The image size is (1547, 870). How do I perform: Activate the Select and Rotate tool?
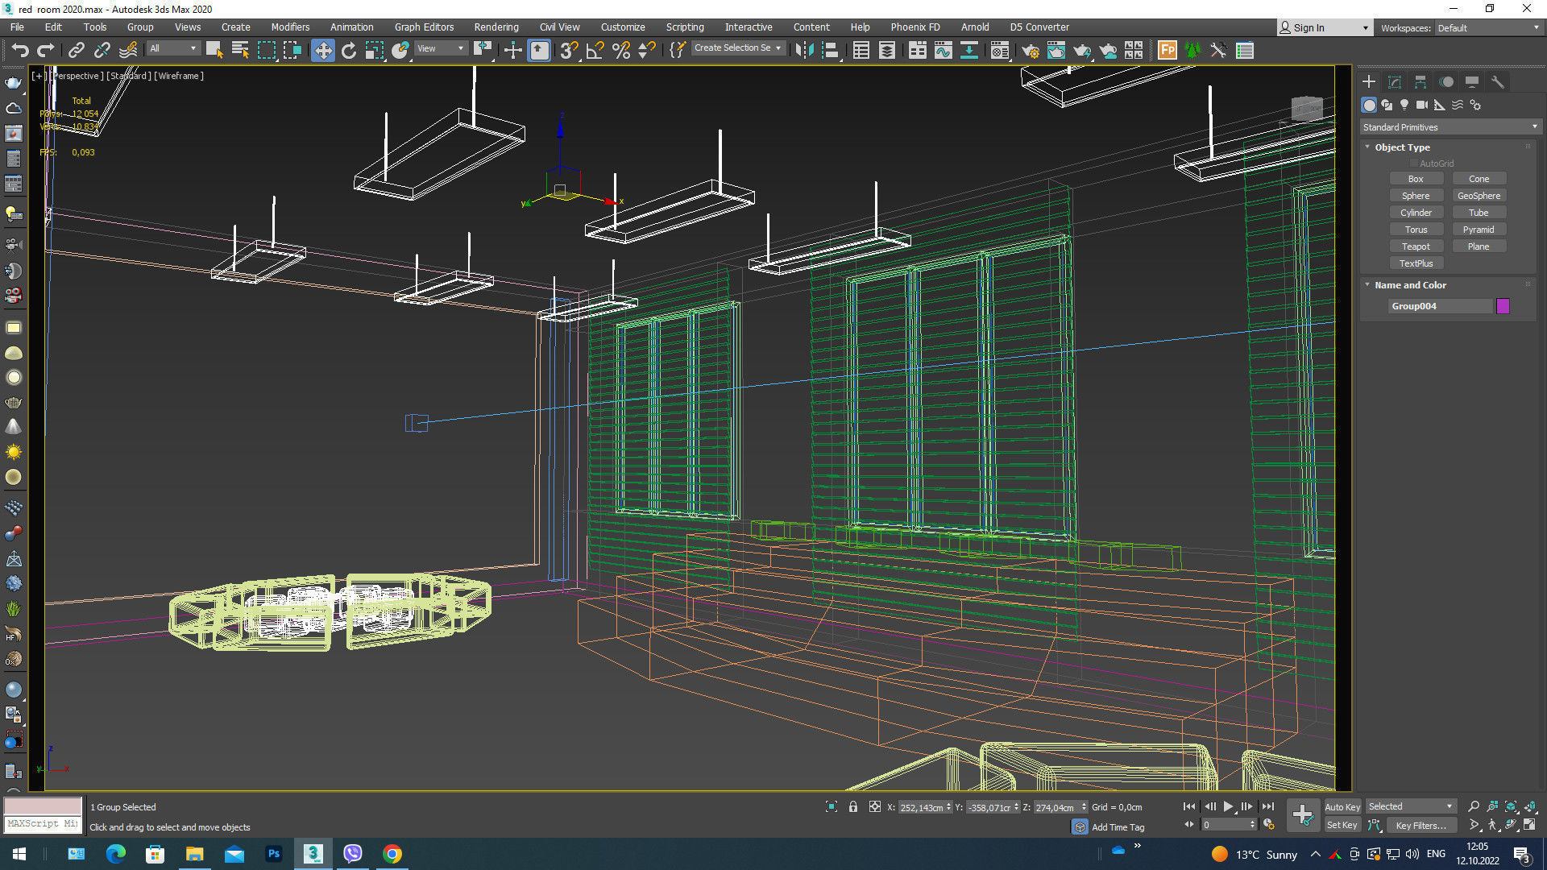348,50
